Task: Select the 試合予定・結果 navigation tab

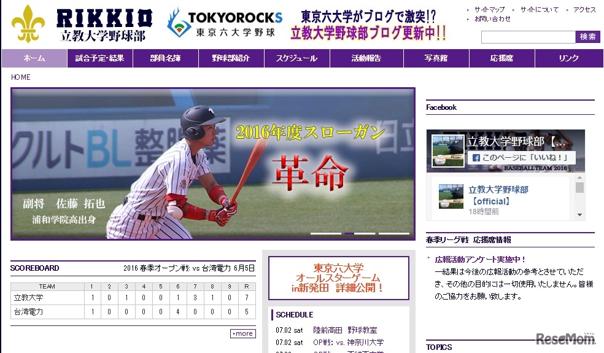Action: tap(100, 58)
